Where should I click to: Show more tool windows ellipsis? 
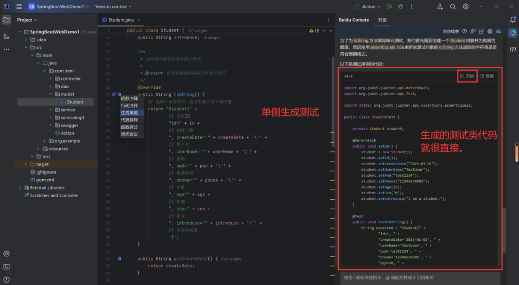[6, 49]
